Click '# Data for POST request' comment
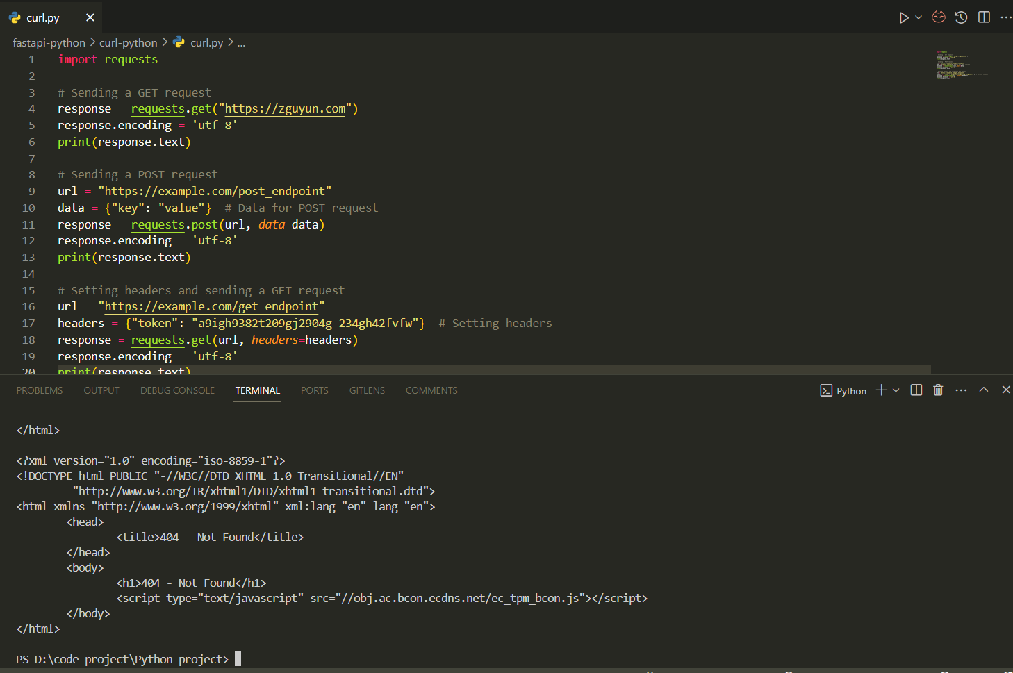Screen dimensions: 1013x673 tap(302, 208)
